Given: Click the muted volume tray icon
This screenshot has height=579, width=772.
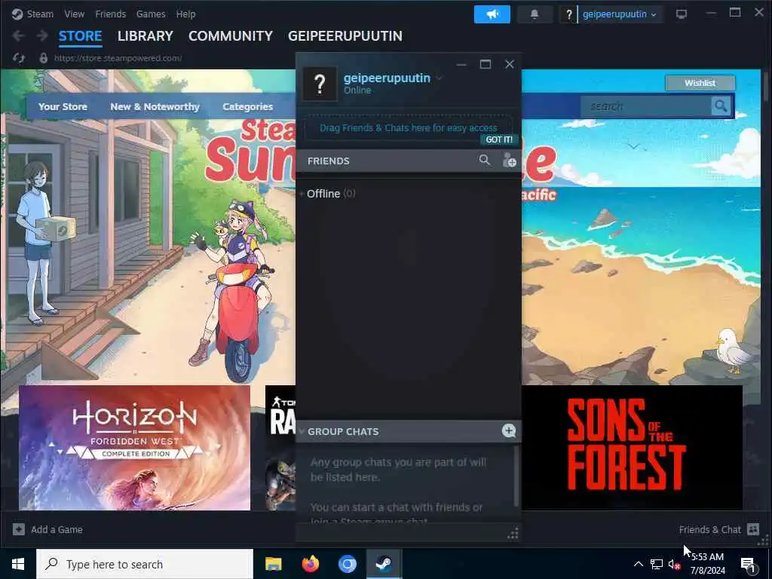Looking at the screenshot, I should [674, 564].
